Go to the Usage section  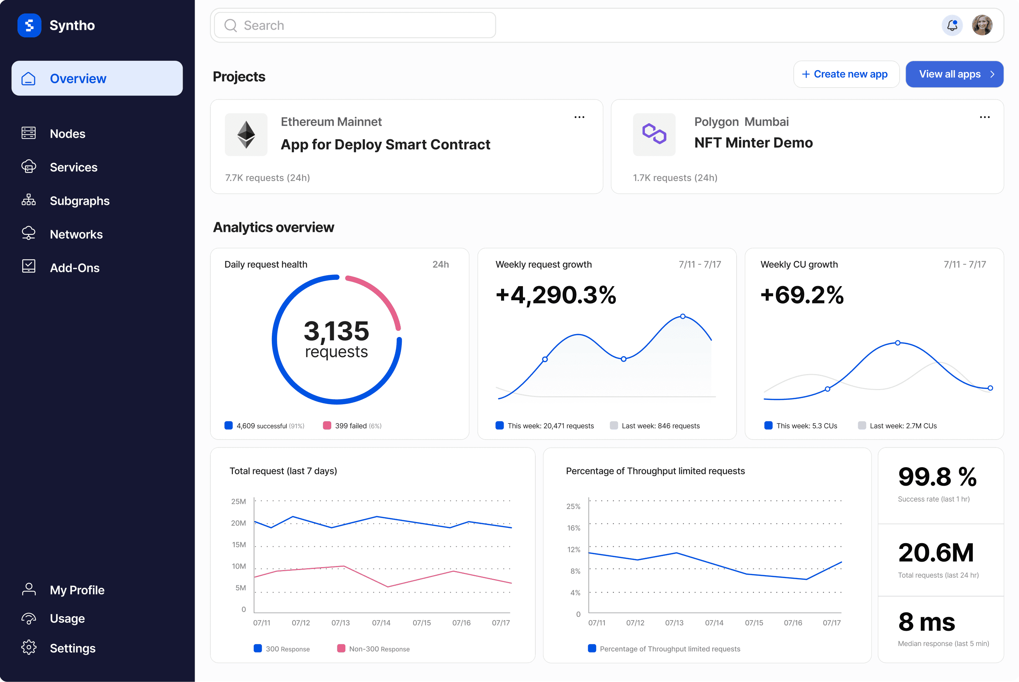pyautogui.click(x=67, y=618)
